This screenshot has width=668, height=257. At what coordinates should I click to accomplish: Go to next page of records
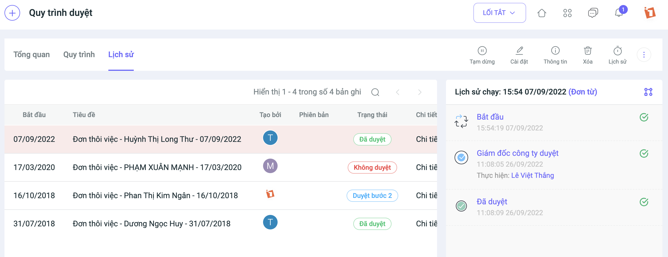[419, 92]
